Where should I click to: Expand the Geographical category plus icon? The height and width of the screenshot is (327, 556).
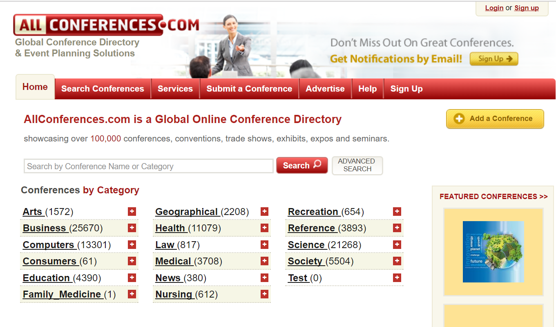click(265, 211)
